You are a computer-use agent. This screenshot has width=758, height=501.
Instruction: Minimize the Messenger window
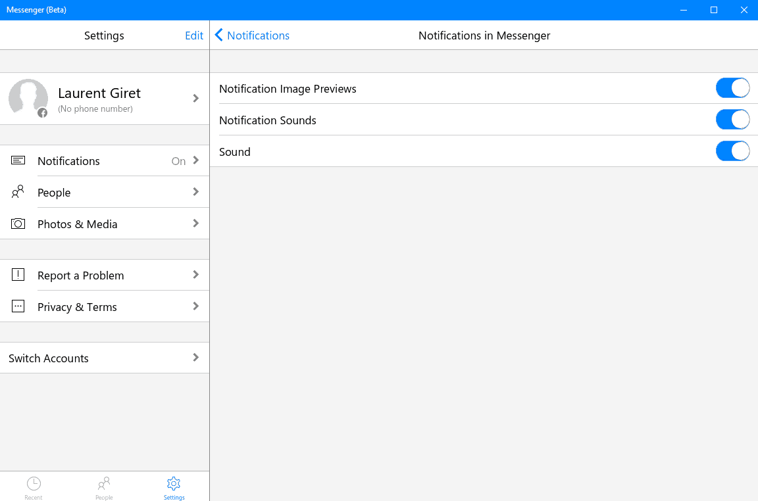pos(684,10)
